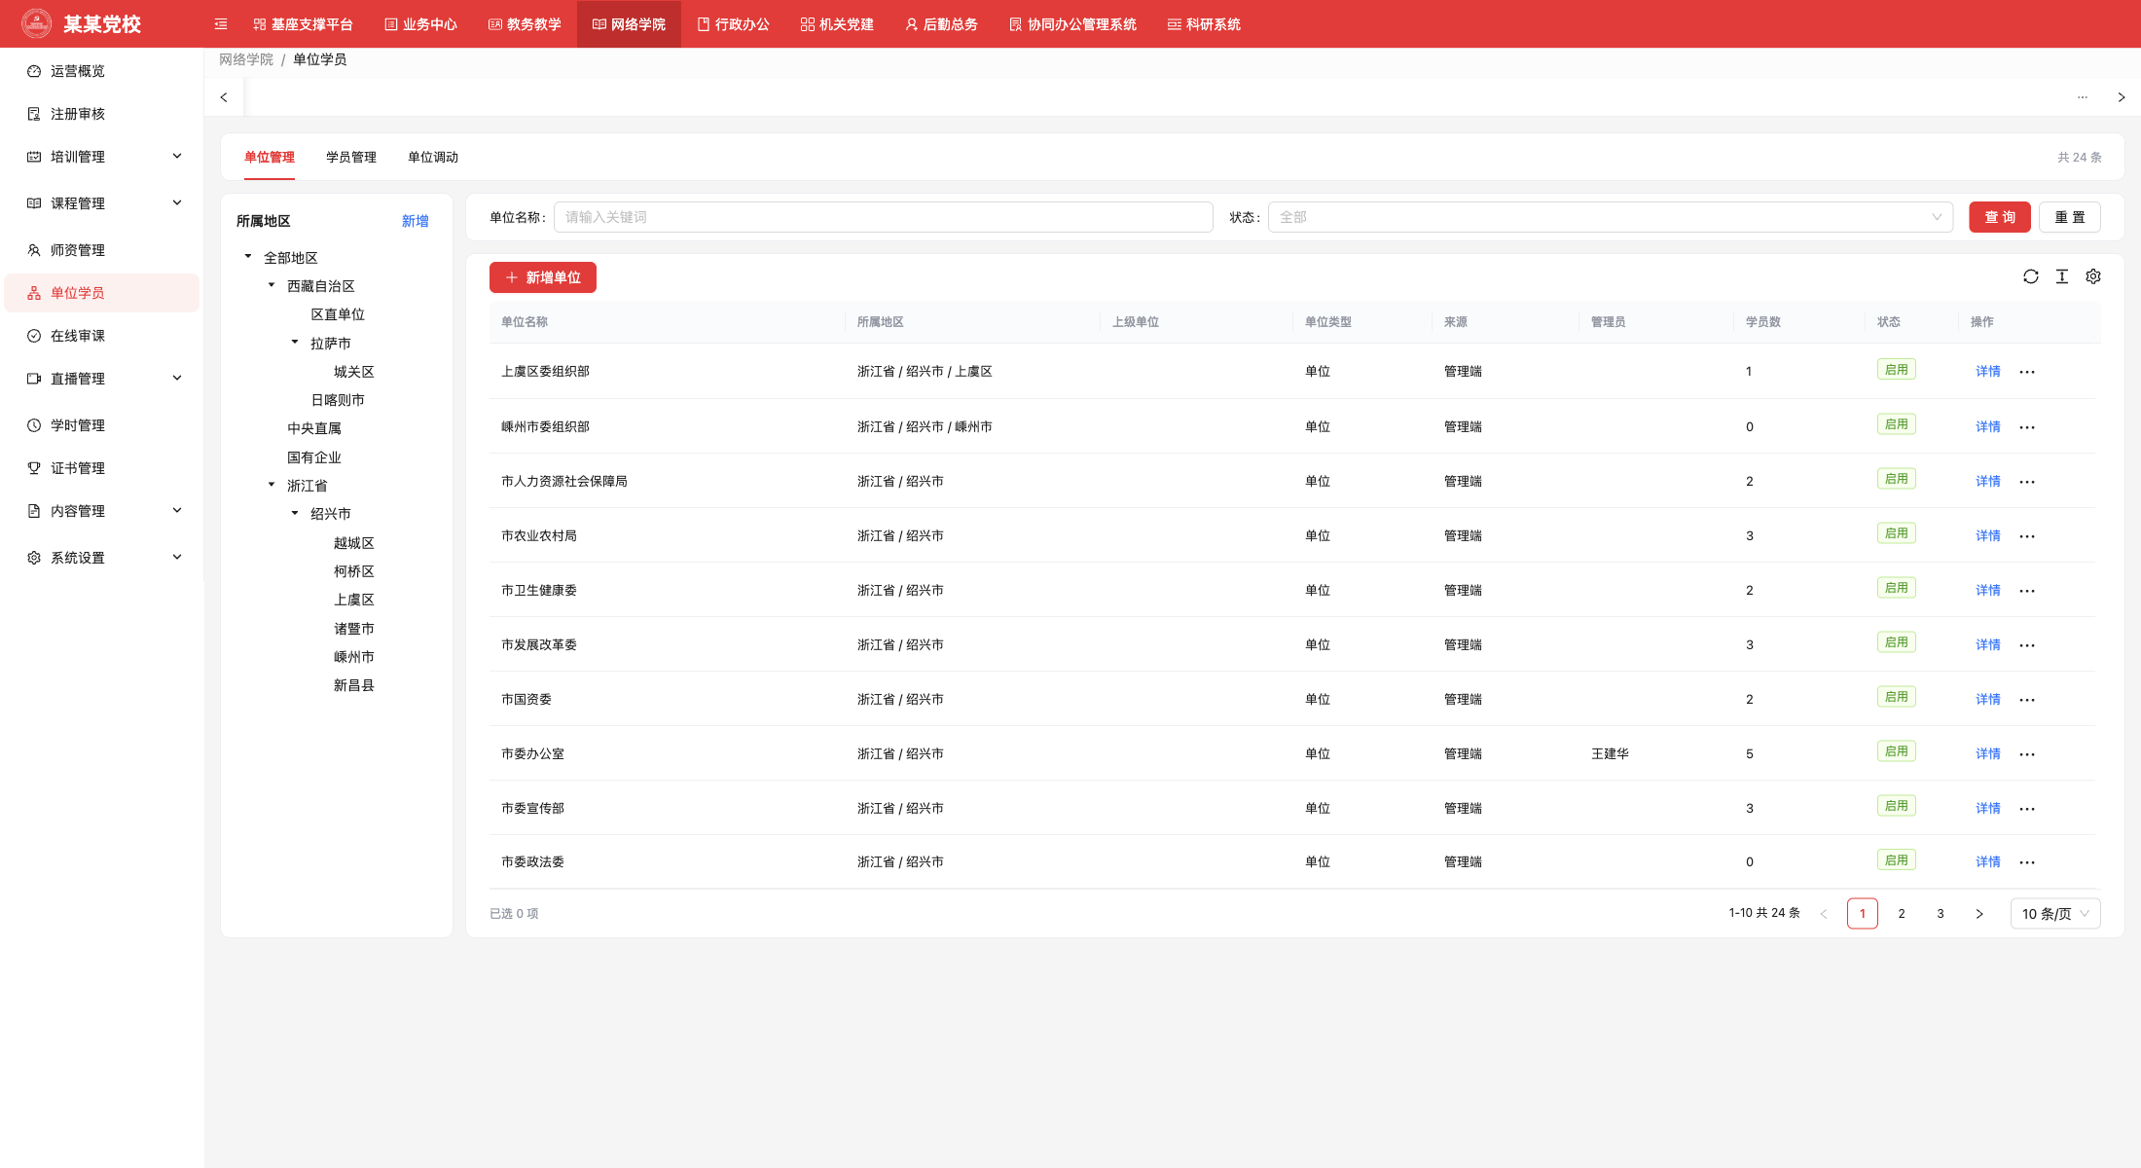The image size is (2141, 1168).
Task: Click the 新增单位 button
Action: coord(542,277)
